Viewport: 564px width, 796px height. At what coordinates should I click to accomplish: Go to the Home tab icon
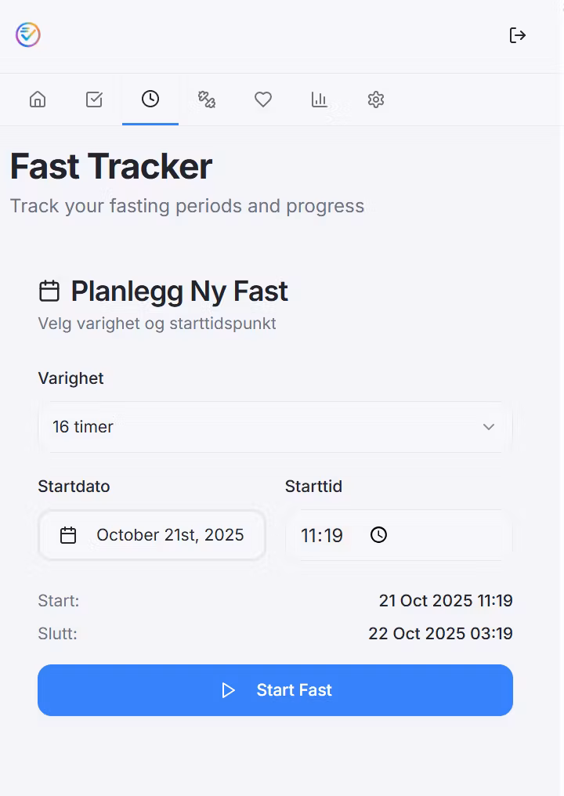(x=38, y=99)
